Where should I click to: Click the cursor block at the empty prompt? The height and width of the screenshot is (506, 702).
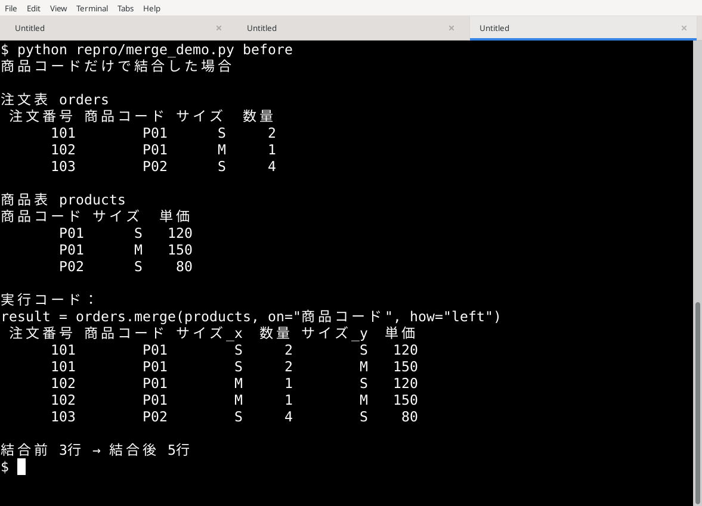coord(21,467)
